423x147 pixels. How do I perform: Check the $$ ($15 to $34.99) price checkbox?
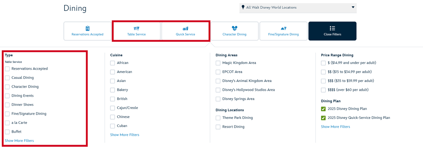(x=324, y=72)
